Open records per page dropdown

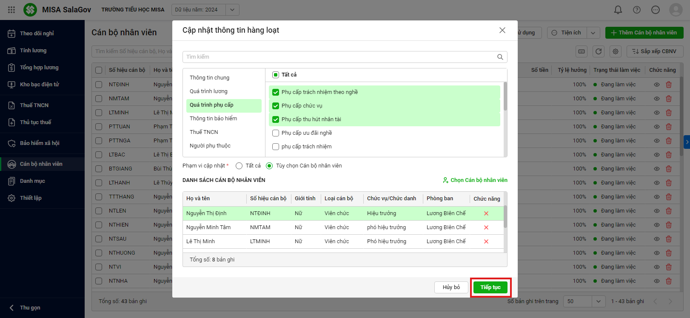pyautogui.click(x=598, y=301)
